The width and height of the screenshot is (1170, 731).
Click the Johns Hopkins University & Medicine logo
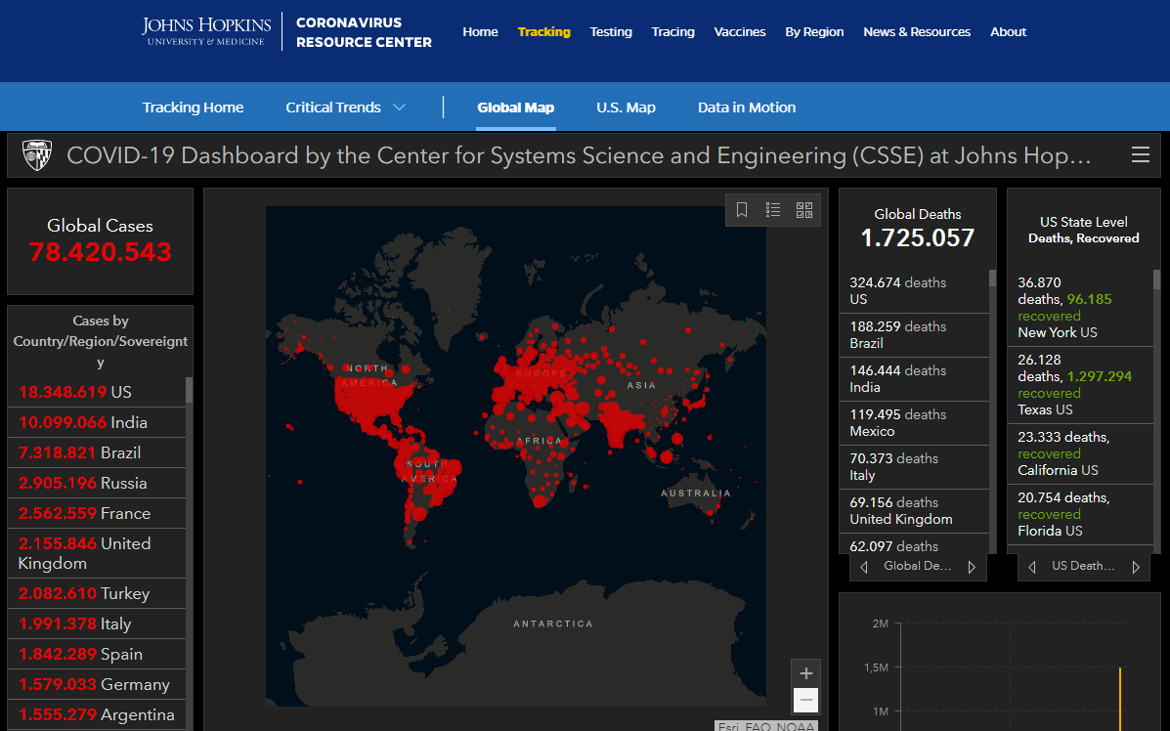click(206, 31)
